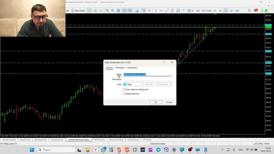Switch to M5 timeframe
Screen dimensions: 274x154
[198, 11]
